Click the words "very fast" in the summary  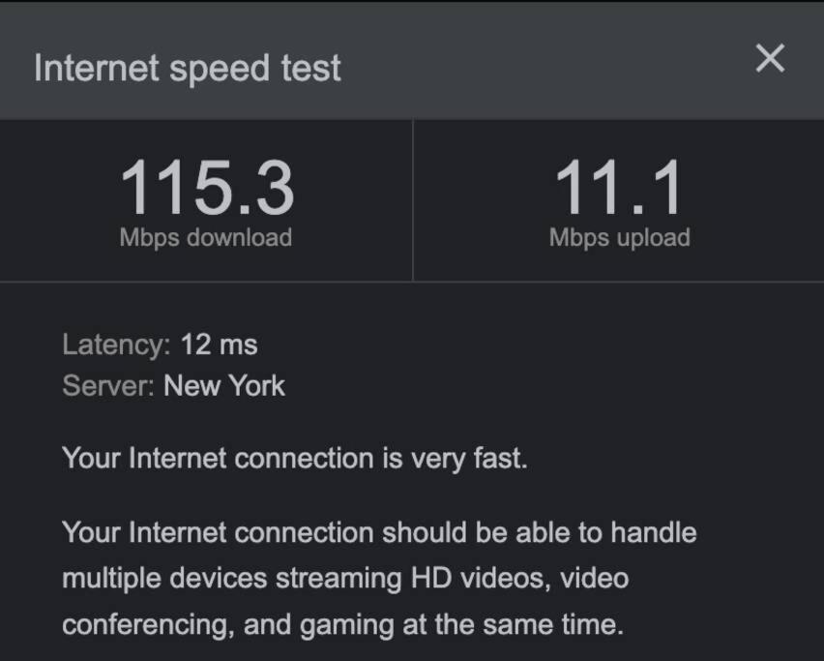(x=469, y=459)
